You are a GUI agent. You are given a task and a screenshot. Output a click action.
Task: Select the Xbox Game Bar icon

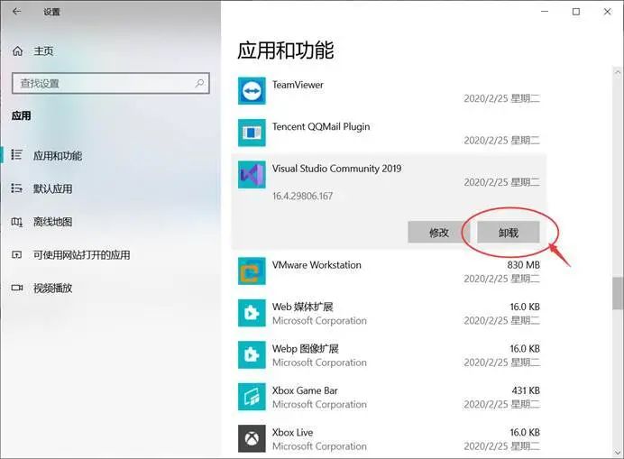(x=251, y=397)
